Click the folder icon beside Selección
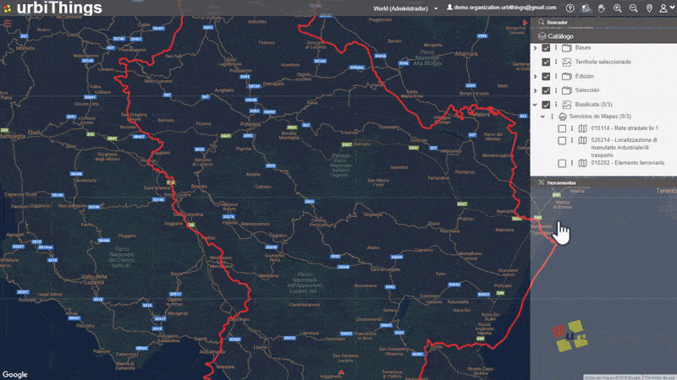This screenshot has width=677, height=380. pyautogui.click(x=567, y=90)
